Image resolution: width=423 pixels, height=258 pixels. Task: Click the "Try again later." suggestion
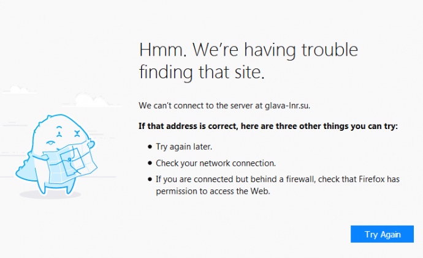point(184,147)
